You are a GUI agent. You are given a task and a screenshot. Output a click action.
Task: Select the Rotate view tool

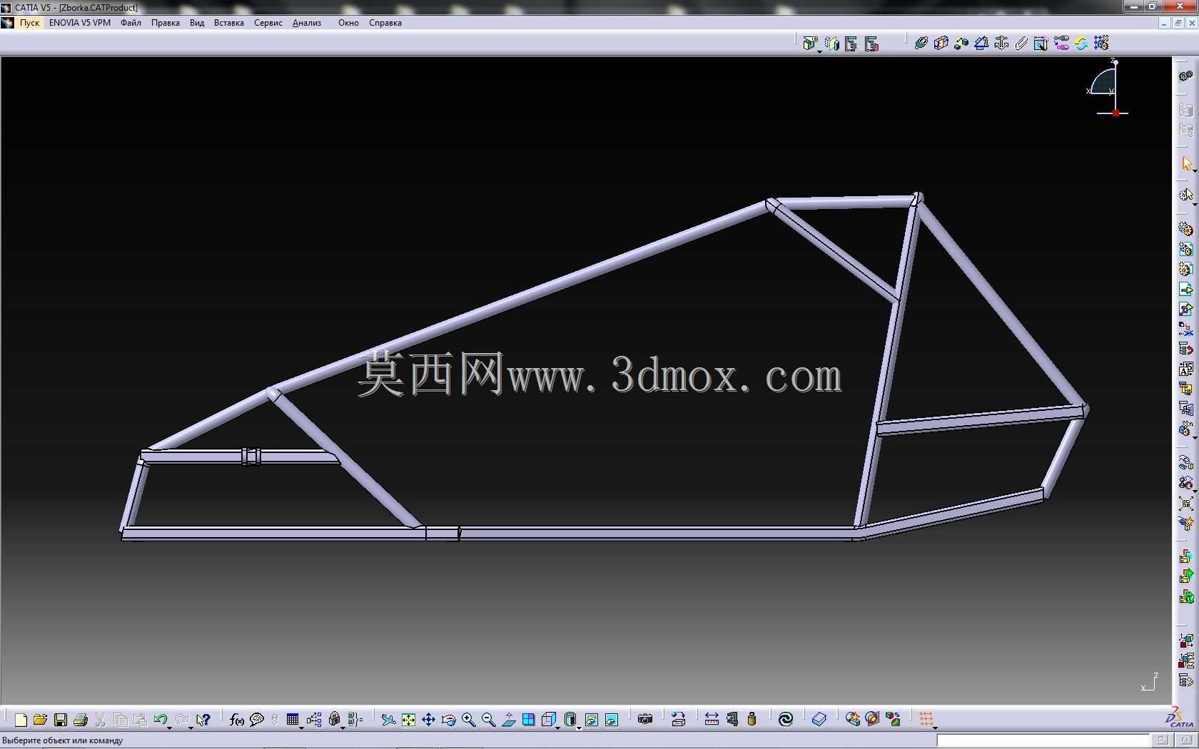[449, 720]
